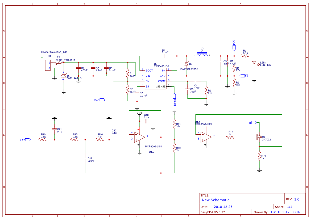Select the R2 68.1K resistor symbol
This screenshot has height=220, width=311.
127,90
